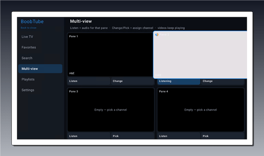
Task: Open Favorites in the sidebar
Action: coord(40,47)
